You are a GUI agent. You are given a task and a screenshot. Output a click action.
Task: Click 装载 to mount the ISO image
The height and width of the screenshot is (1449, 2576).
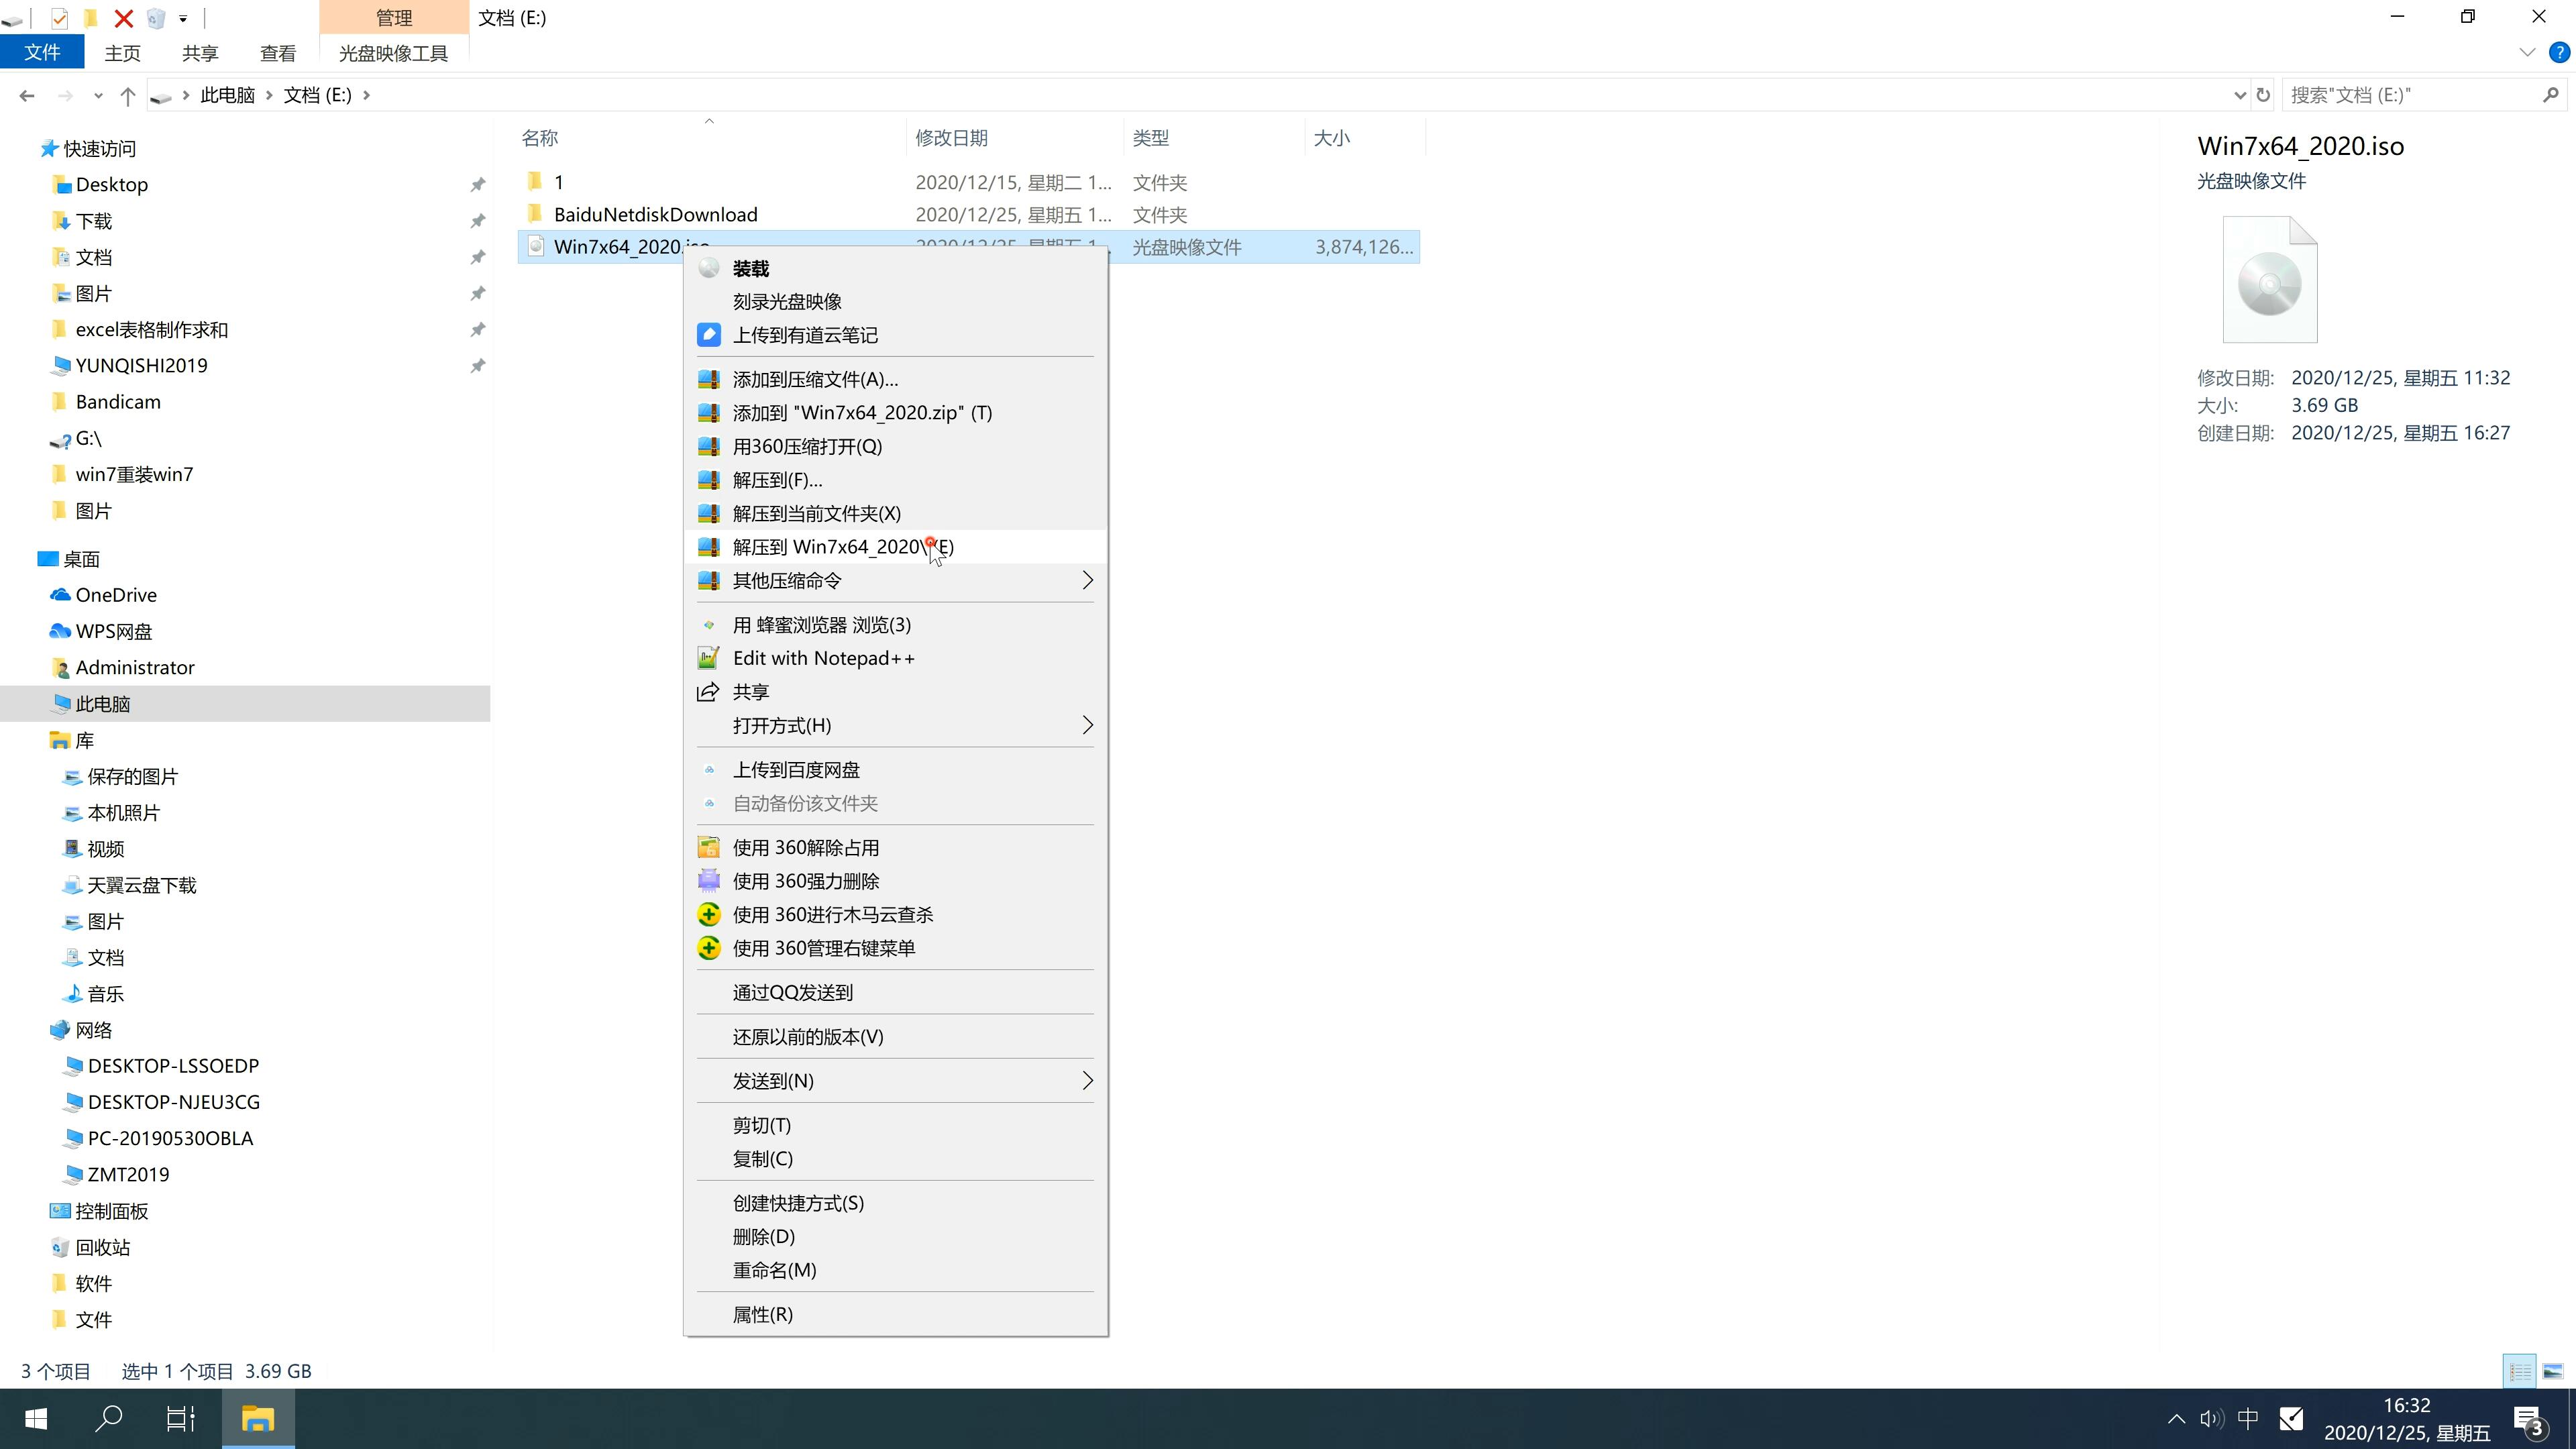[750, 267]
